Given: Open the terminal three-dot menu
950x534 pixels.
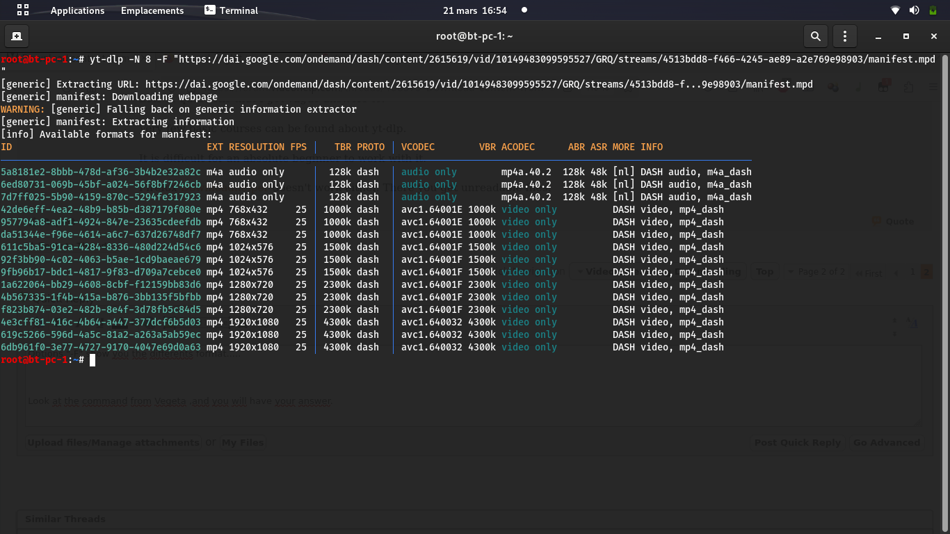Looking at the screenshot, I should (845, 36).
